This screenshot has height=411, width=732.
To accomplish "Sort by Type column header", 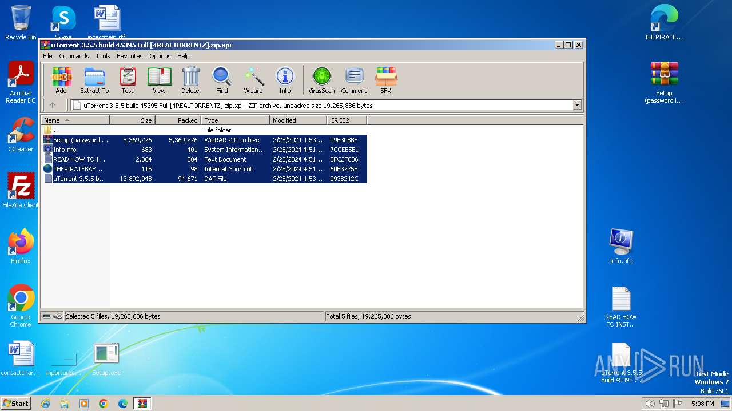I will 235,120.
